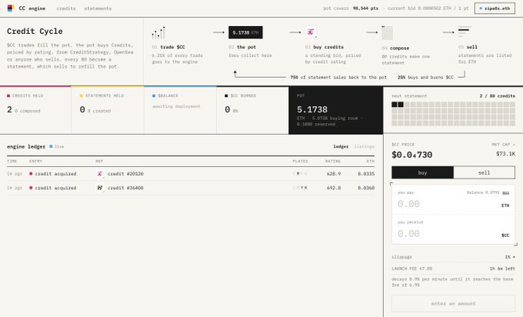
Task: Click the ETH value 0.0335
Action: (366, 174)
